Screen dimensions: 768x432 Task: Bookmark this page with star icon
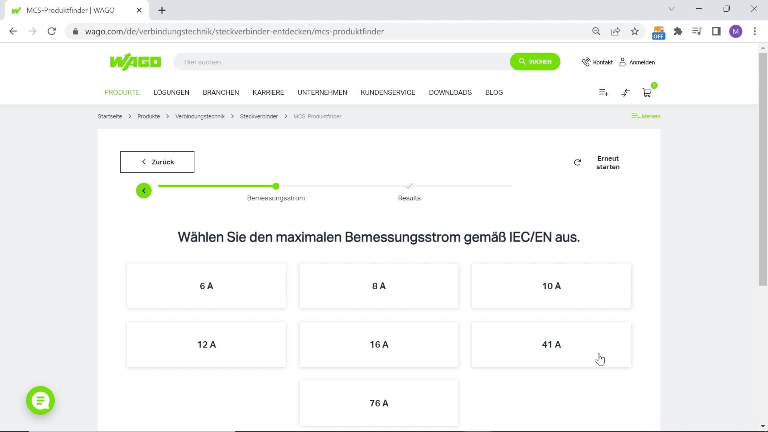point(635,31)
